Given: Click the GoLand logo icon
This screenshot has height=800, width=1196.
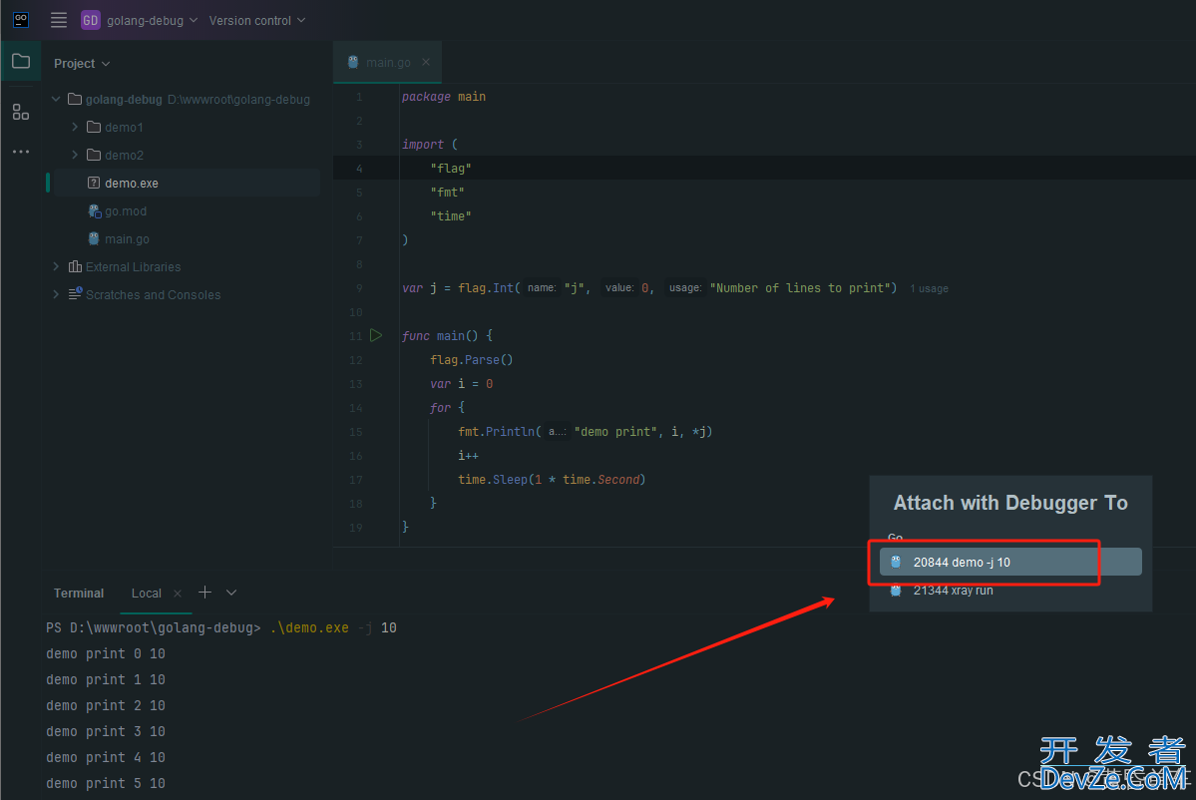Looking at the screenshot, I should click(x=21, y=20).
